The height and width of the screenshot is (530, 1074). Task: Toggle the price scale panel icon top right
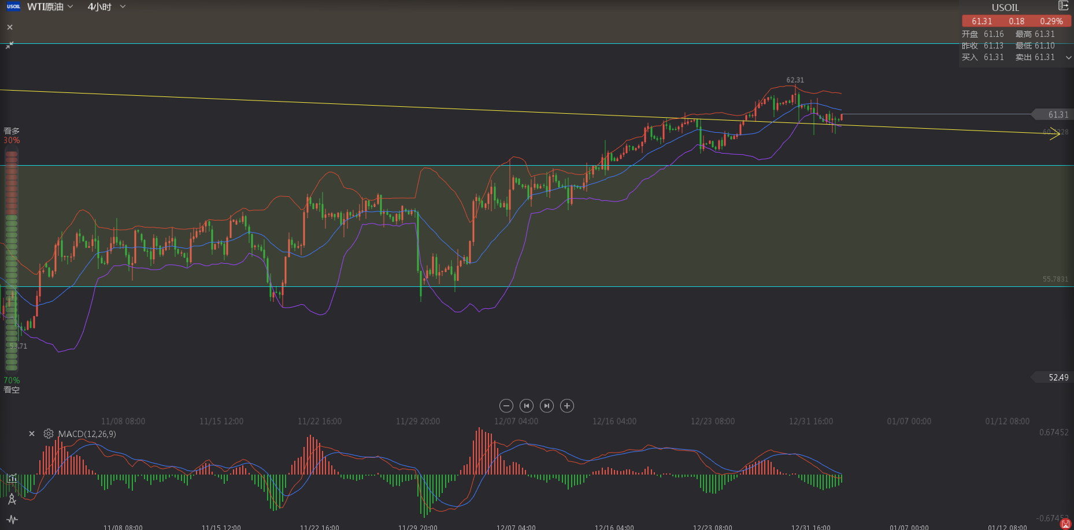pyautogui.click(x=1062, y=6)
